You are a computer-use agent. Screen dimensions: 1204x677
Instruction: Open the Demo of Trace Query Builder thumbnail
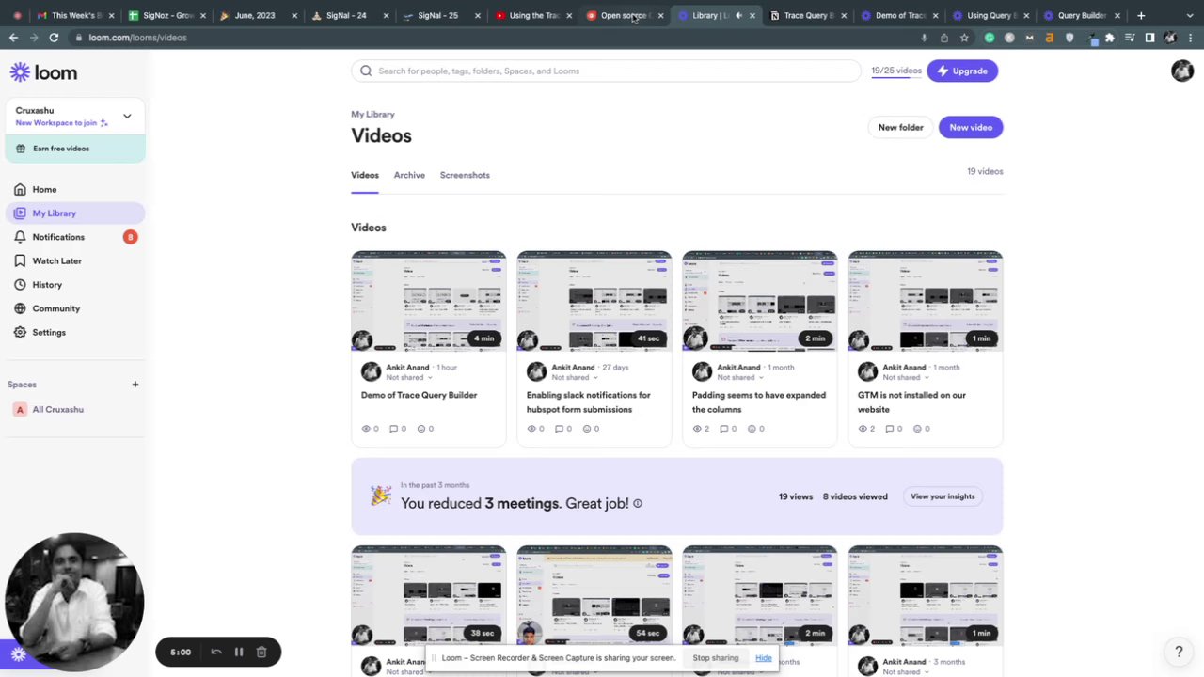429,301
